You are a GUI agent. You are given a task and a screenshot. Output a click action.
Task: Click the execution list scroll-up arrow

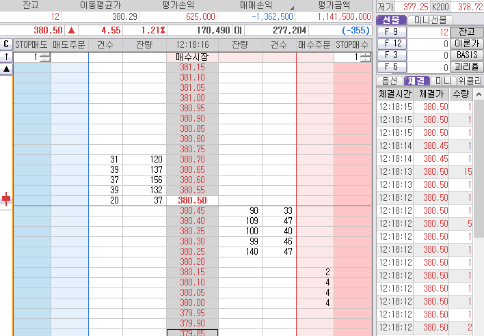pos(479,94)
